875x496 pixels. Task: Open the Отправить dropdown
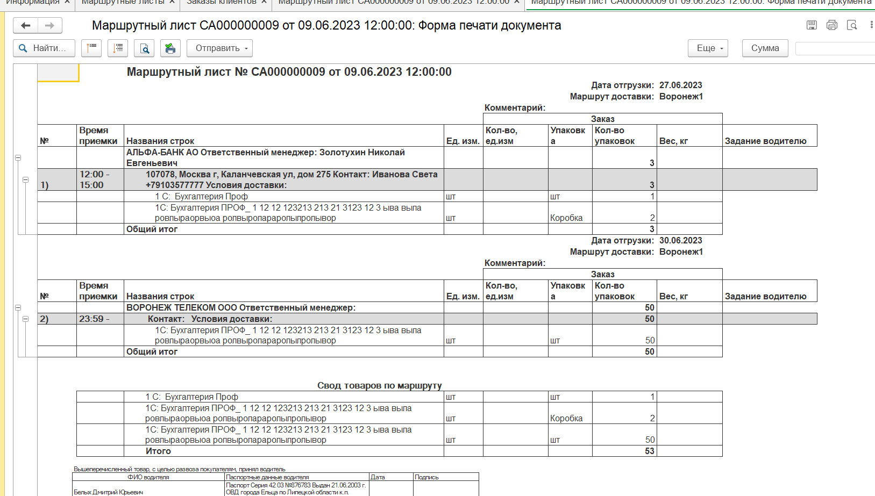pos(219,48)
